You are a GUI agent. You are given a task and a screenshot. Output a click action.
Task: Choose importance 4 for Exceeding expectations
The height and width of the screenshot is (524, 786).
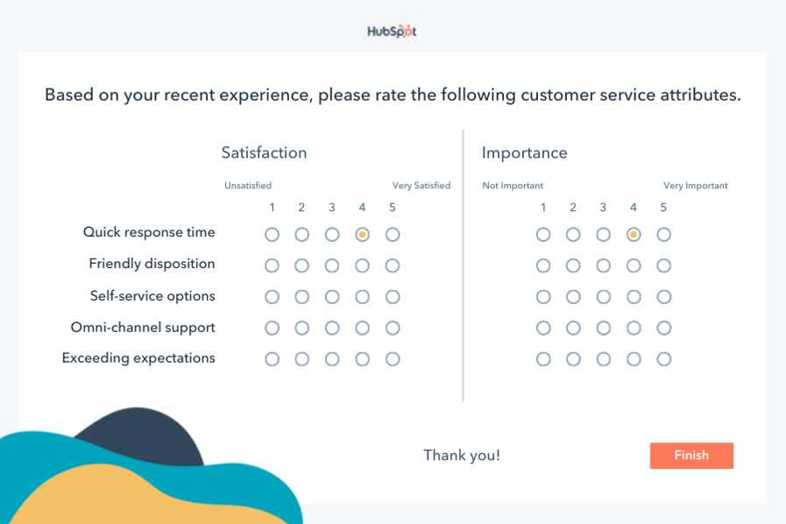(x=634, y=359)
